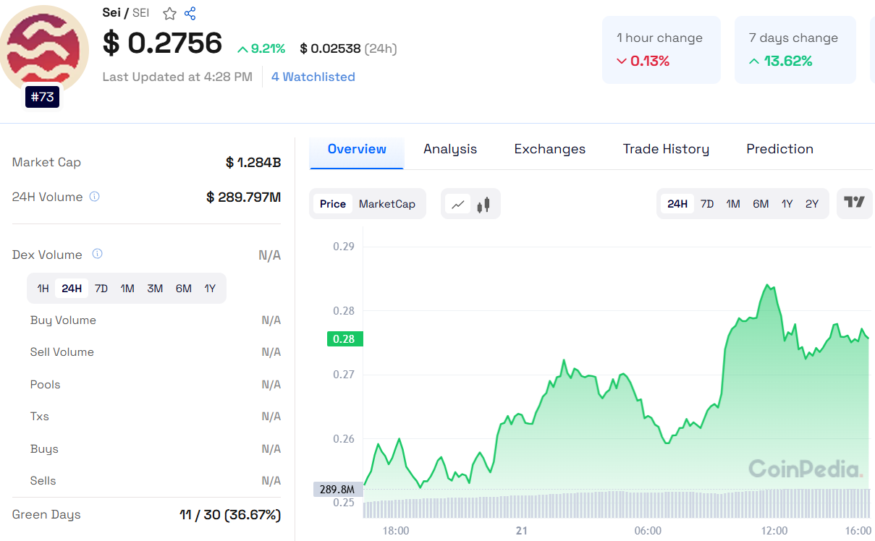This screenshot has width=875, height=541.
Task: Open the info icon beside Dex Volume
Action: [97, 254]
